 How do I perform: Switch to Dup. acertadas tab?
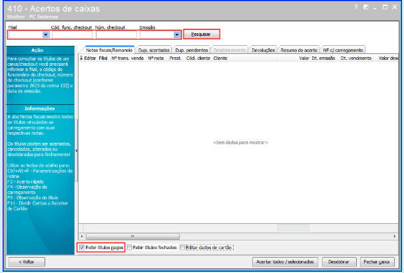154,50
